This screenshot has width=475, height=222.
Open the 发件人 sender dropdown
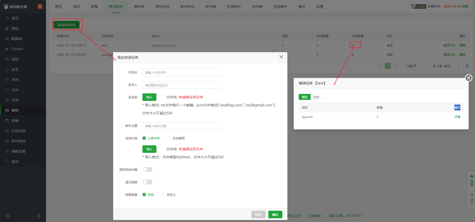(182, 85)
